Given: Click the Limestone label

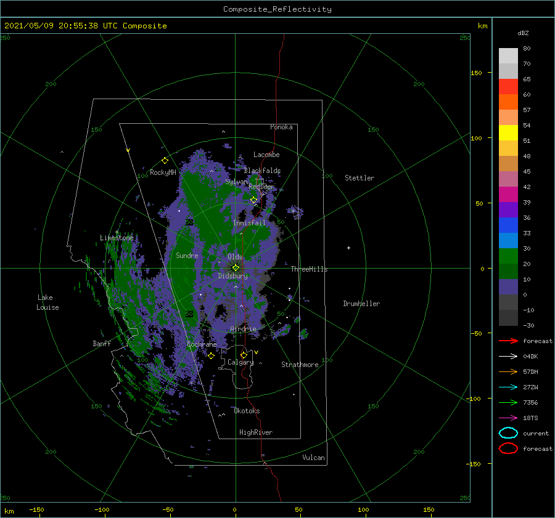Looking at the screenshot, I should click(117, 238).
